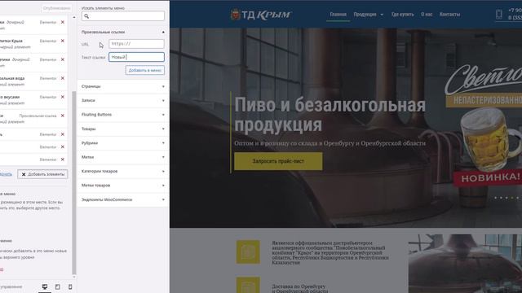Focus the 'Текст ссылки' input field
The width and height of the screenshot is (522, 293).
tap(136, 57)
